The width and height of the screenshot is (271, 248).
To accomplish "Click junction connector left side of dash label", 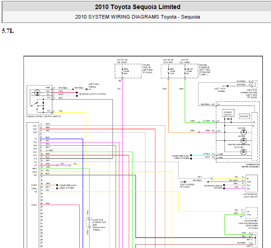I will click(x=248, y=94).
